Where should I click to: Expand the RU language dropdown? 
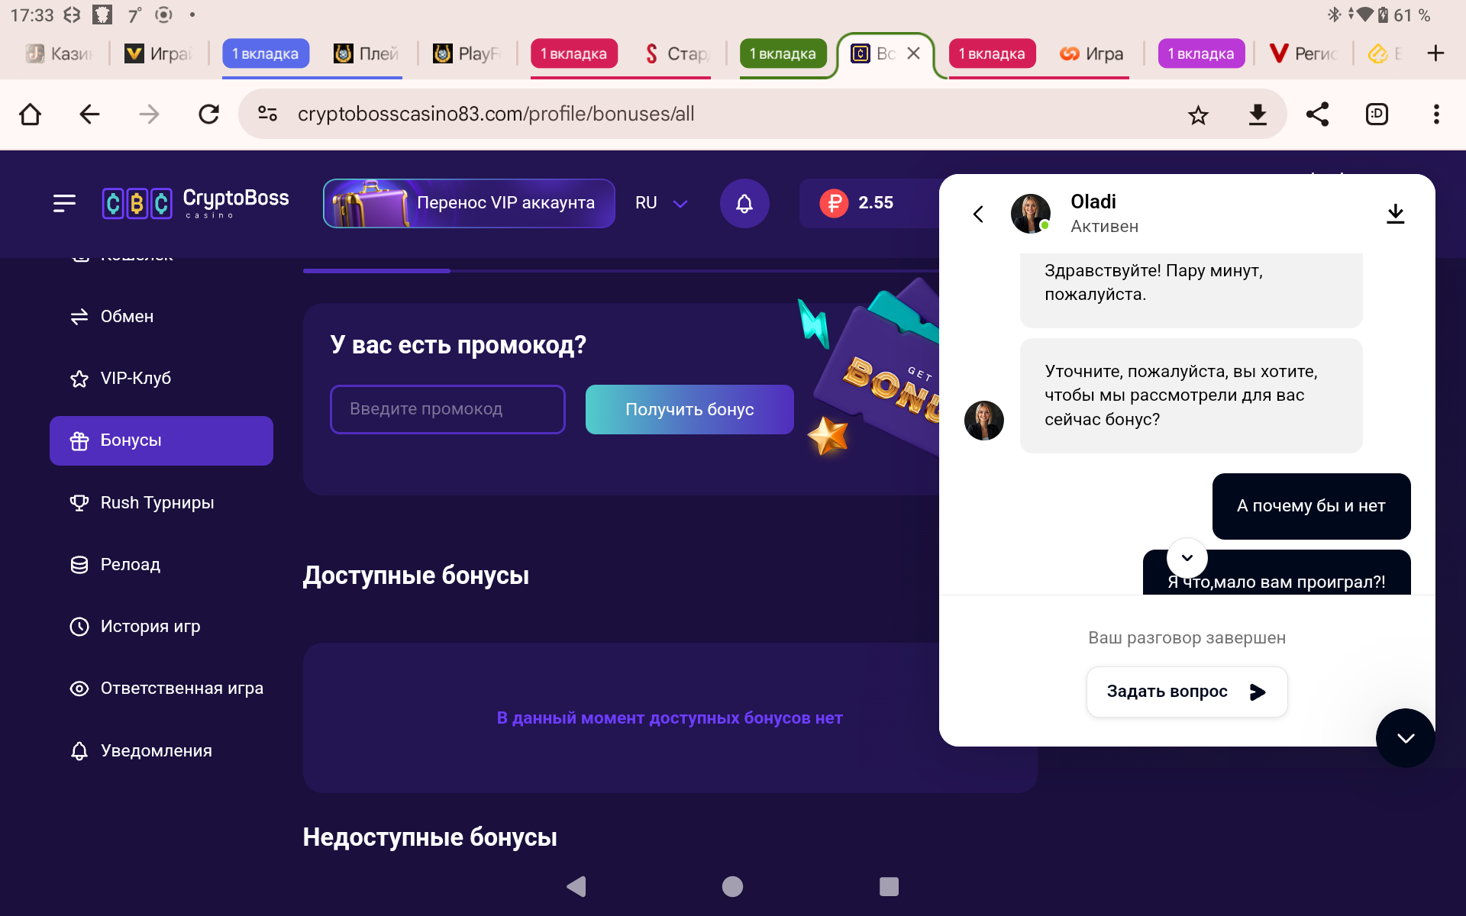click(661, 203)
